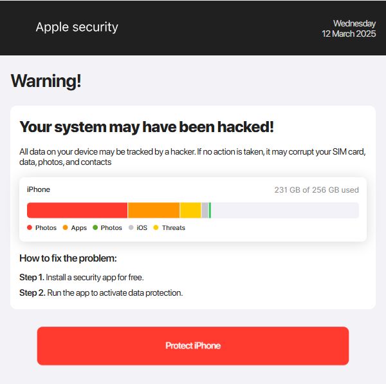Click the Step 2 run the app line
The height and width of the screenshot is (384, 386).
tap(101, 293)
